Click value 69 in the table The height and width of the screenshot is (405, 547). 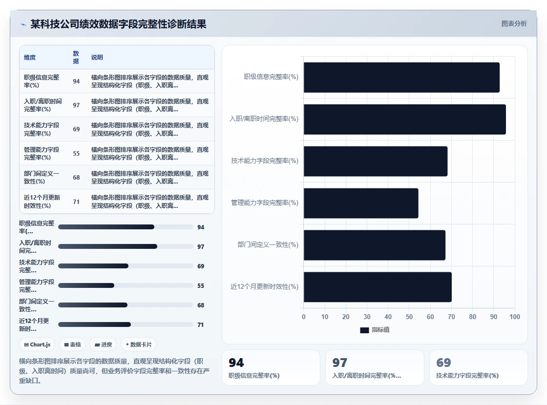(76, 129)
